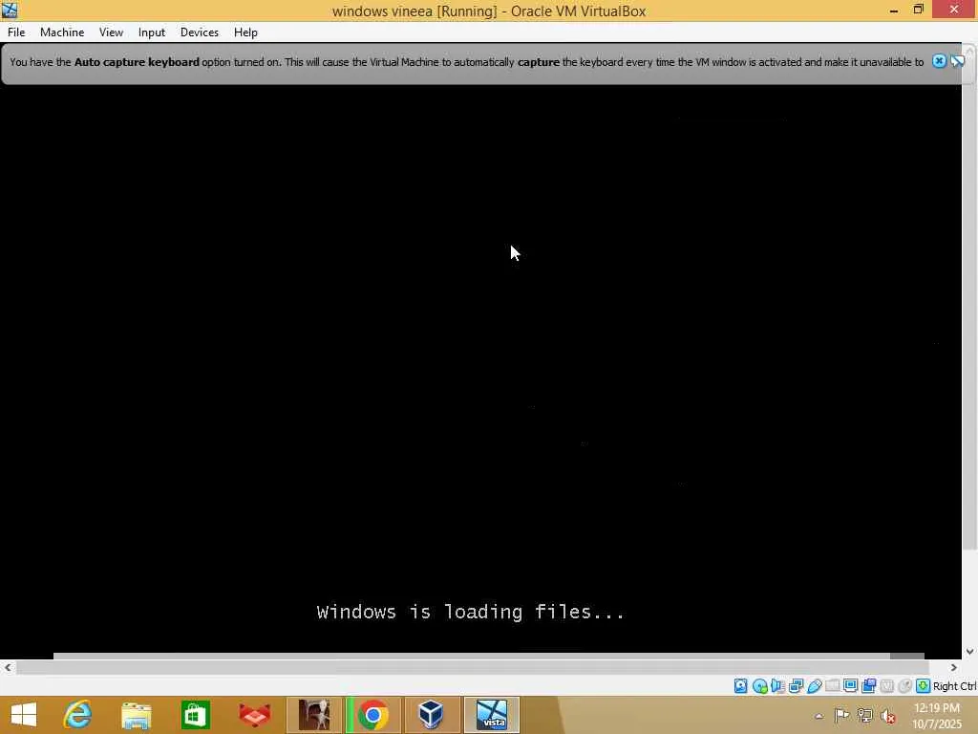This screenshot has height=734, width=978.
Task: Minimize the VirtualBox VM window
Action: (894, 10)
